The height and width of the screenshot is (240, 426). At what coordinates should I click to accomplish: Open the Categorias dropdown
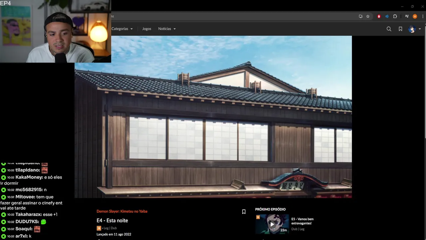122,29
